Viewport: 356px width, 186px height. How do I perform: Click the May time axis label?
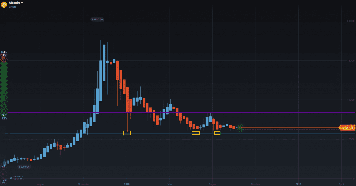click(x=170, y=184)
